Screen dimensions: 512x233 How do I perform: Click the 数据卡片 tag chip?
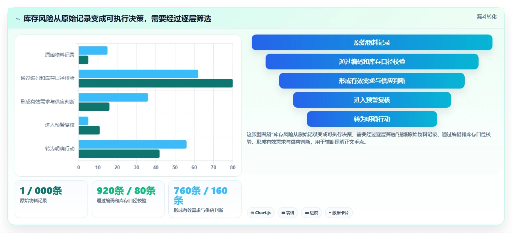click(x=339, y=213)
